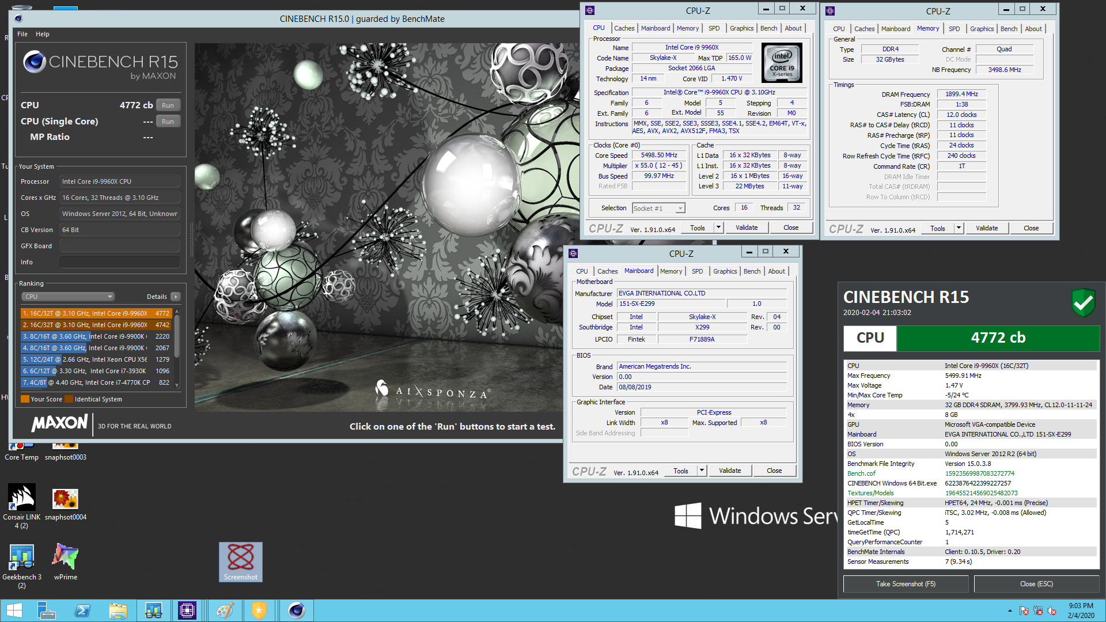Click the green BenchMate checkmark shield
Screen dimensions: 1106x622
(1083, 303)
